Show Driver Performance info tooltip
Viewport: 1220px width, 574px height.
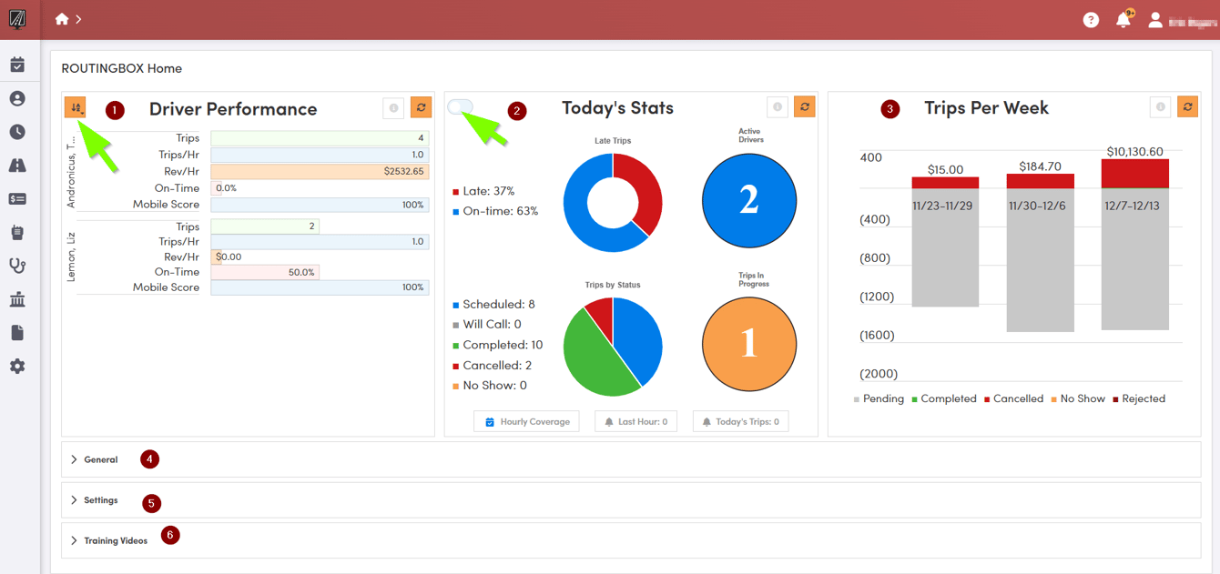[x=393, y=108]
